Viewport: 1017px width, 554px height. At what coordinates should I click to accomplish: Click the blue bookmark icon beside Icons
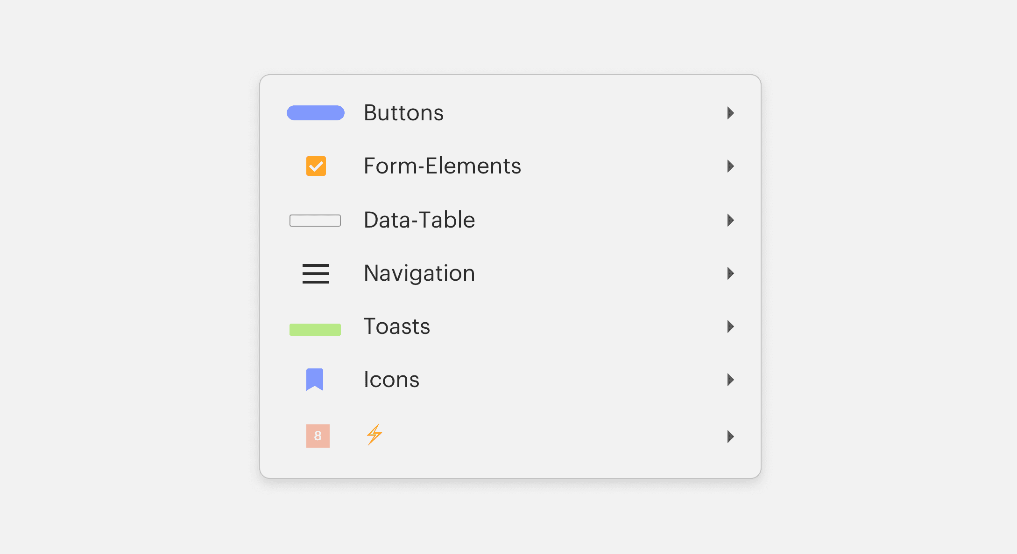pos(315,380)
